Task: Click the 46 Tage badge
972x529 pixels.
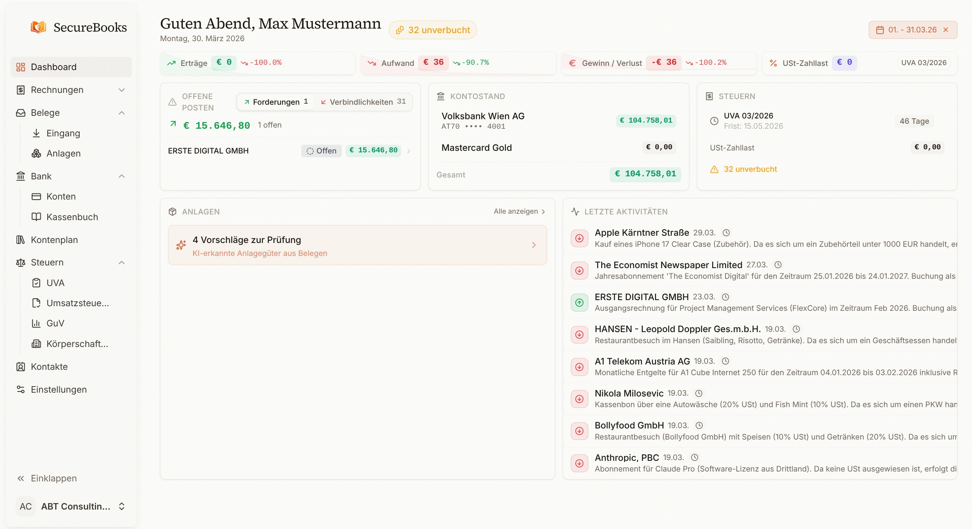Action: (x=914, y=121)
